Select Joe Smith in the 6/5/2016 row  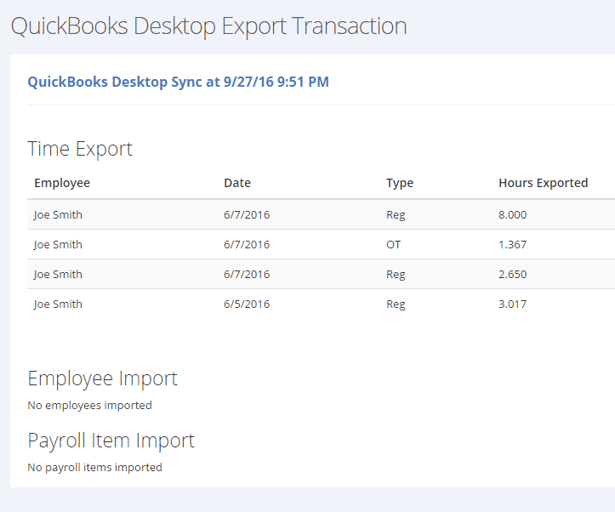pyautogui.click(x=58, y=304)
